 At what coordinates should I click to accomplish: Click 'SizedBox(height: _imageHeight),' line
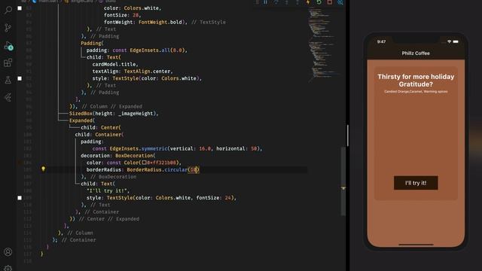point(114,114)
